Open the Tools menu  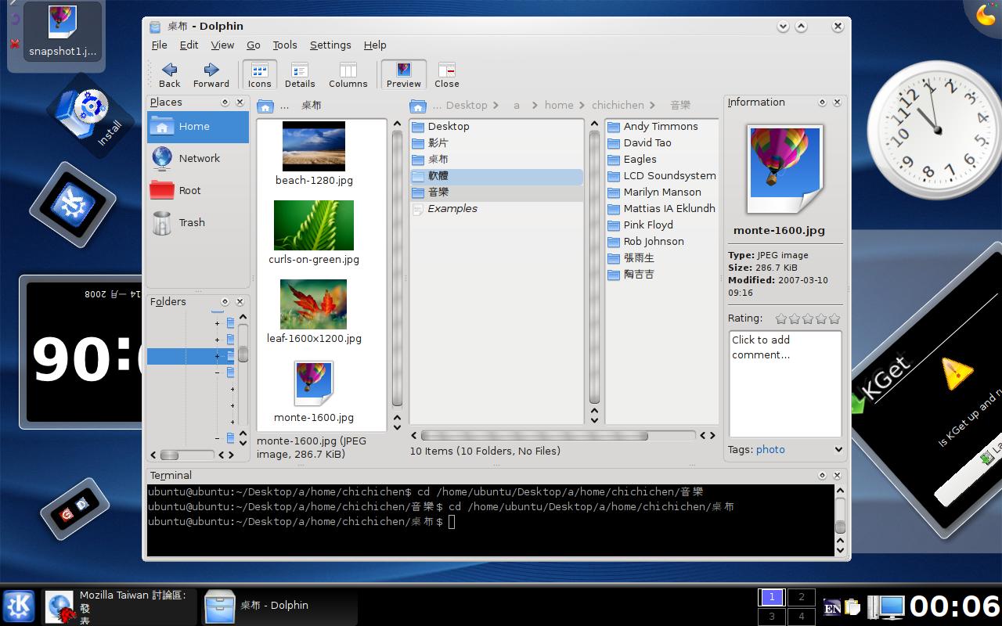[x=284, y=45]
